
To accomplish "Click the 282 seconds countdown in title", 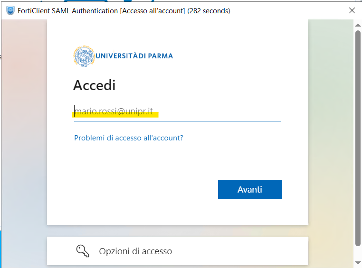I will pos(209,10).
